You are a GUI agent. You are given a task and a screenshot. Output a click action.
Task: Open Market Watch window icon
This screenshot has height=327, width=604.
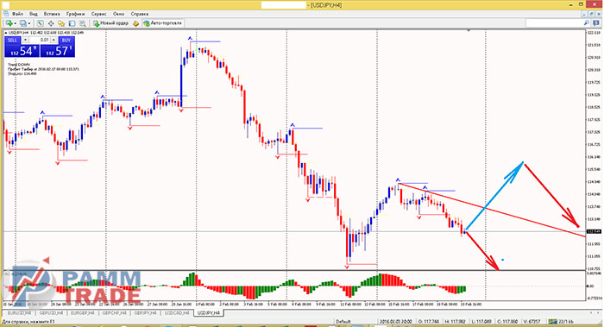click(40, 23)
